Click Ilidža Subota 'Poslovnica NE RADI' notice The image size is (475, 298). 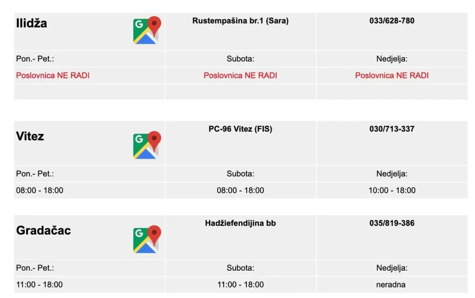pos(240,75)
